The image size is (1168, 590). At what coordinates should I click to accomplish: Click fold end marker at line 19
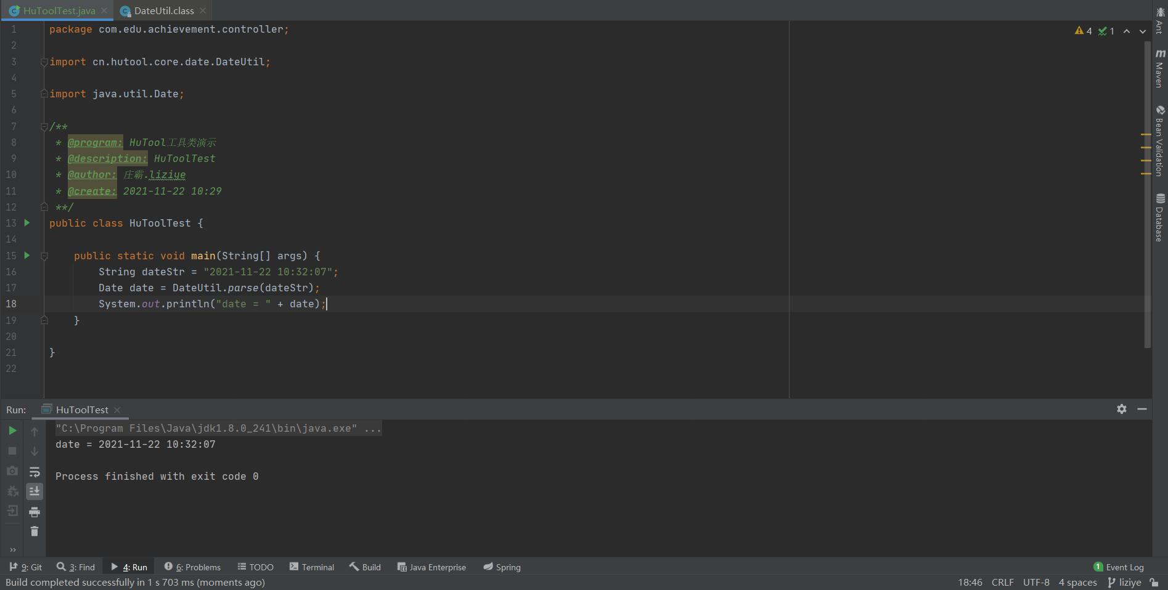(44, 320)
